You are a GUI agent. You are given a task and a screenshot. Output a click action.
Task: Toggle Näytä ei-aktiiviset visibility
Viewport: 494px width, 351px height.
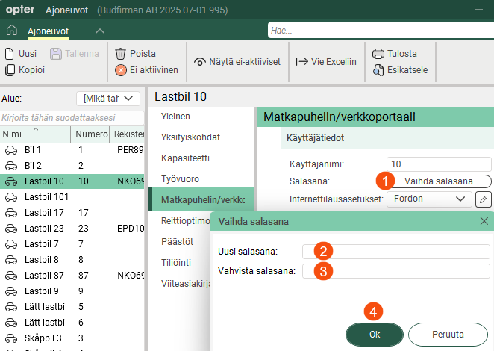click(x=237, y=62)
